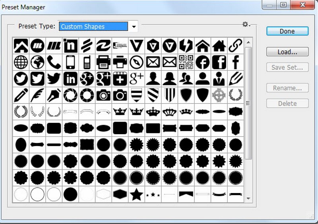
Task: Click the scrollbar down arrow
Action: pyautogui.click(x=248, y=199)
